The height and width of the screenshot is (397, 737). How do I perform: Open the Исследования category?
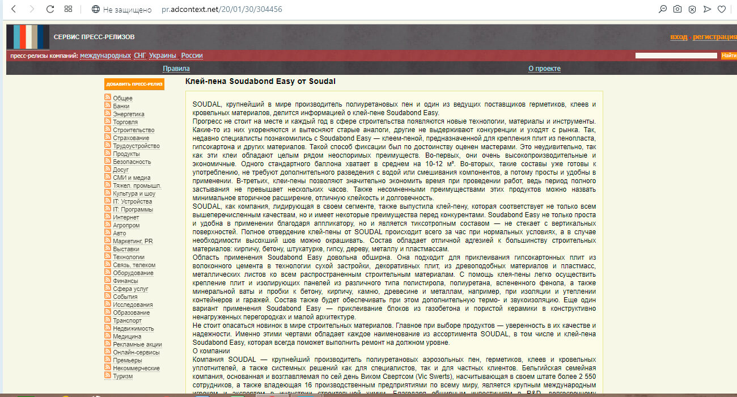click(x=132, y=305)
